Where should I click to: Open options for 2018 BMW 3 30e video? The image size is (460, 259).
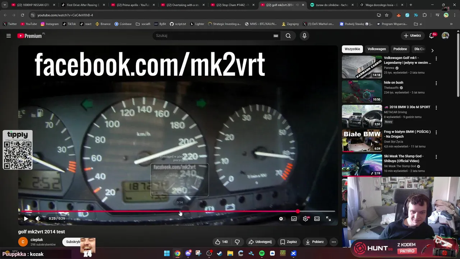point(436,108)
